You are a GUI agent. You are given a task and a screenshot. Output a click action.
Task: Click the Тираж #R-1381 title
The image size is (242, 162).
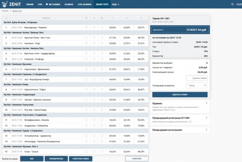161,18
